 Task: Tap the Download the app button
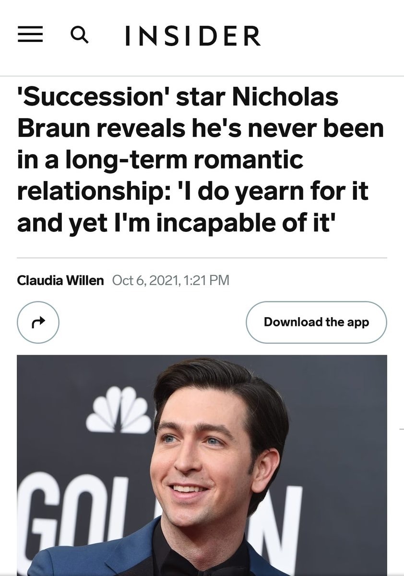click(316, 322)
